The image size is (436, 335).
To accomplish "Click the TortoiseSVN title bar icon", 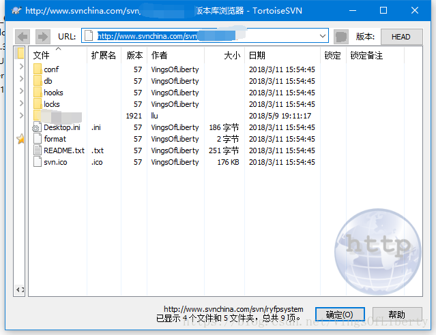I will [x=16, y=10].
